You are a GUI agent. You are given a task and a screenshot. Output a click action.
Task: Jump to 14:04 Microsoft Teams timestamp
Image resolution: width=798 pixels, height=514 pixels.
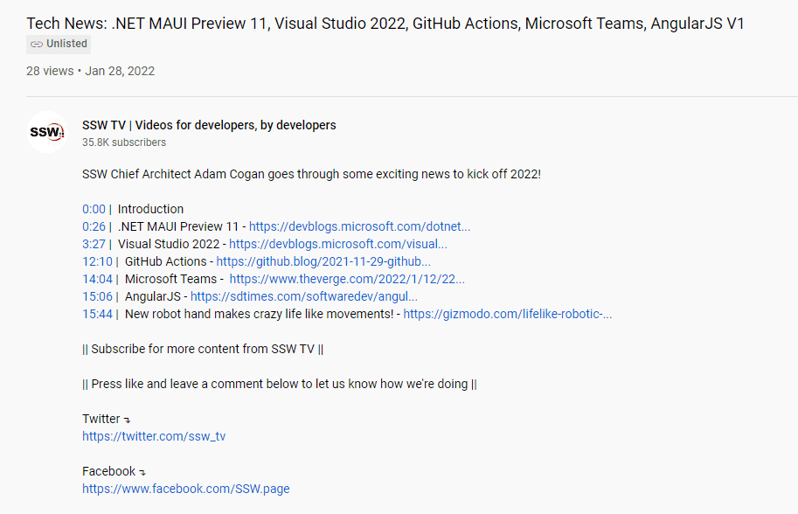click(97, 279)
